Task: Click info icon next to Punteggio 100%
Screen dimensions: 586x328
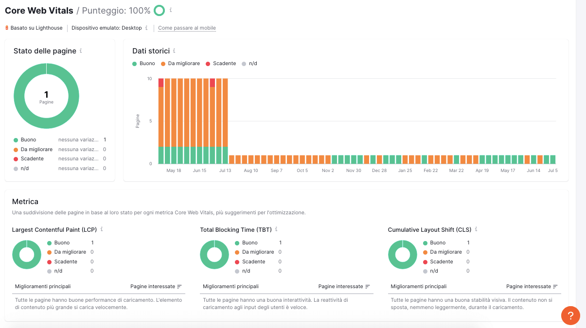Action: tap(171, 10)
